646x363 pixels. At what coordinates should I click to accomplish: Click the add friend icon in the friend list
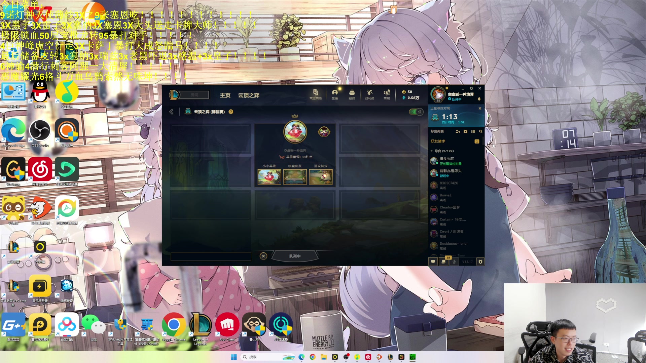(x=458, y=131)
